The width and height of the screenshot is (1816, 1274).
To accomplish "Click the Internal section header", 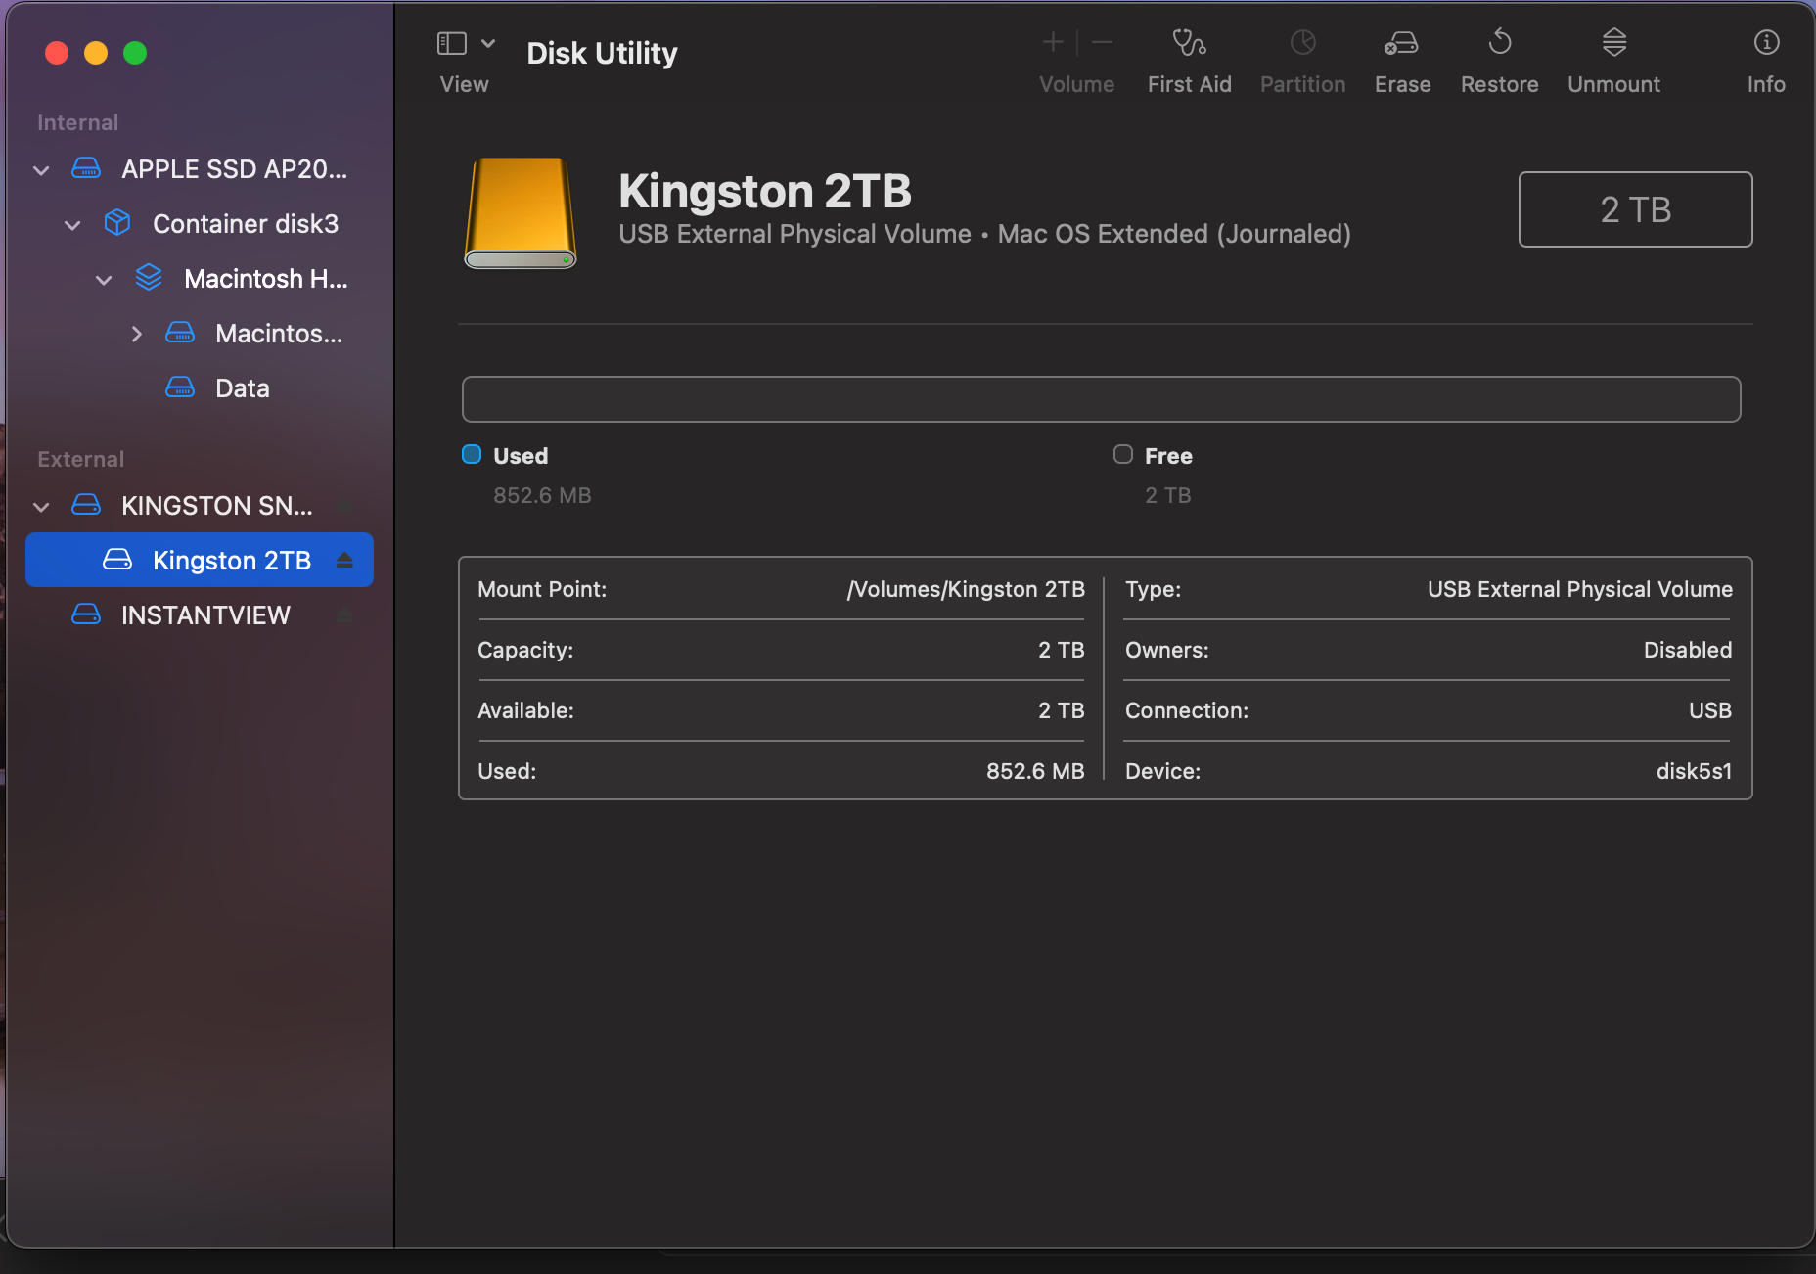I will pyautogui.click(x=77, y=122).
